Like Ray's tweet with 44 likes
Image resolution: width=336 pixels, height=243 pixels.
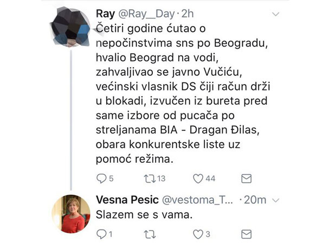coord(199,178)
